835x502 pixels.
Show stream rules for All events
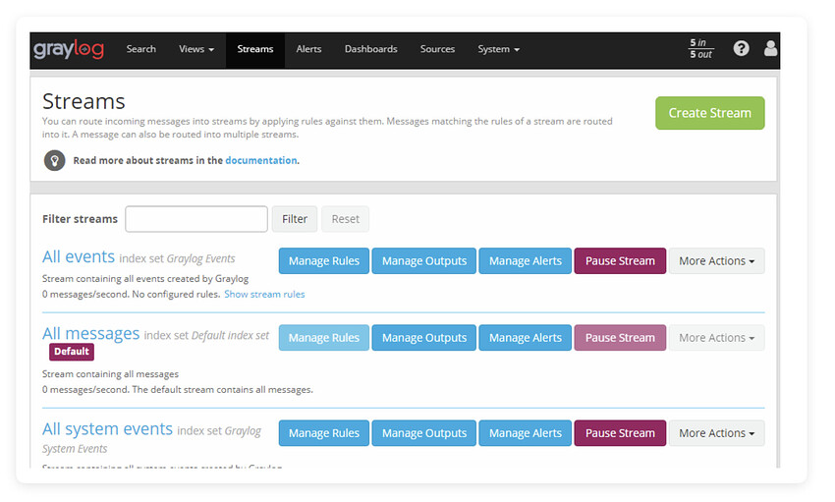pos(264,294)
